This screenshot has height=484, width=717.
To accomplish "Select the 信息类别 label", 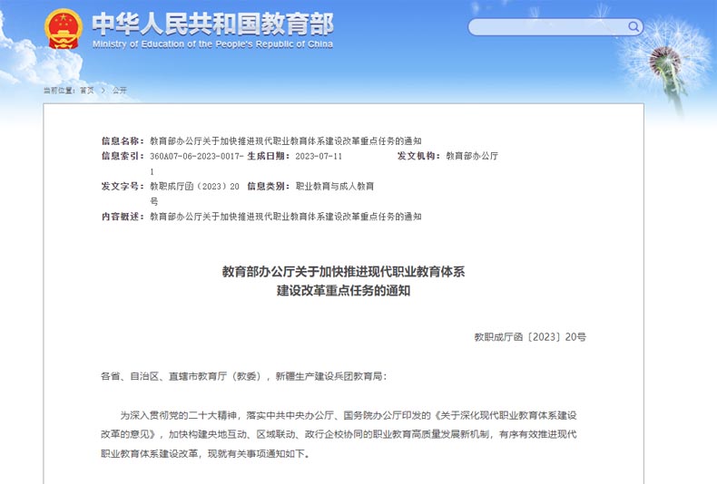I will pos(269,187).
